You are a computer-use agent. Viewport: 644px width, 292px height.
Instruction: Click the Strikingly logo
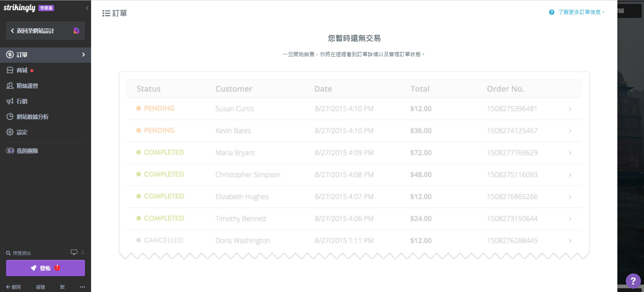[x=19, y=8]
